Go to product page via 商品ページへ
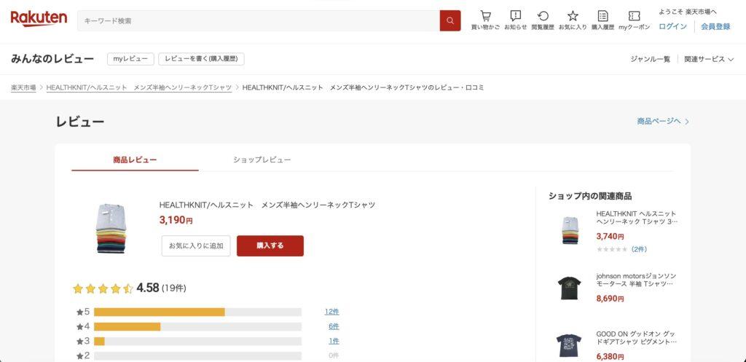Image resolution: width=746 pixels, height=362 pixels. (x=662, y=121)
